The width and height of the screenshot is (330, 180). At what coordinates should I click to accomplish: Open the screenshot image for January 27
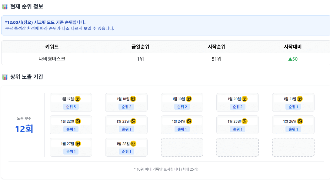(x=78, y=143)
